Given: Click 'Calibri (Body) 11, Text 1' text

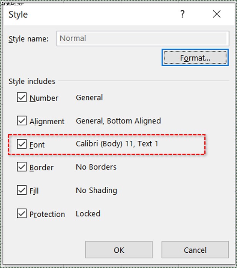Looking at the screenshot, I should pyautogui.click(x=117, y=144).
